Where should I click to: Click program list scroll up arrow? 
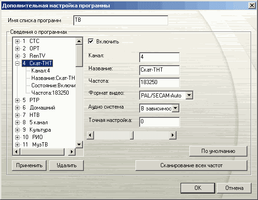[x=79, y=41]
